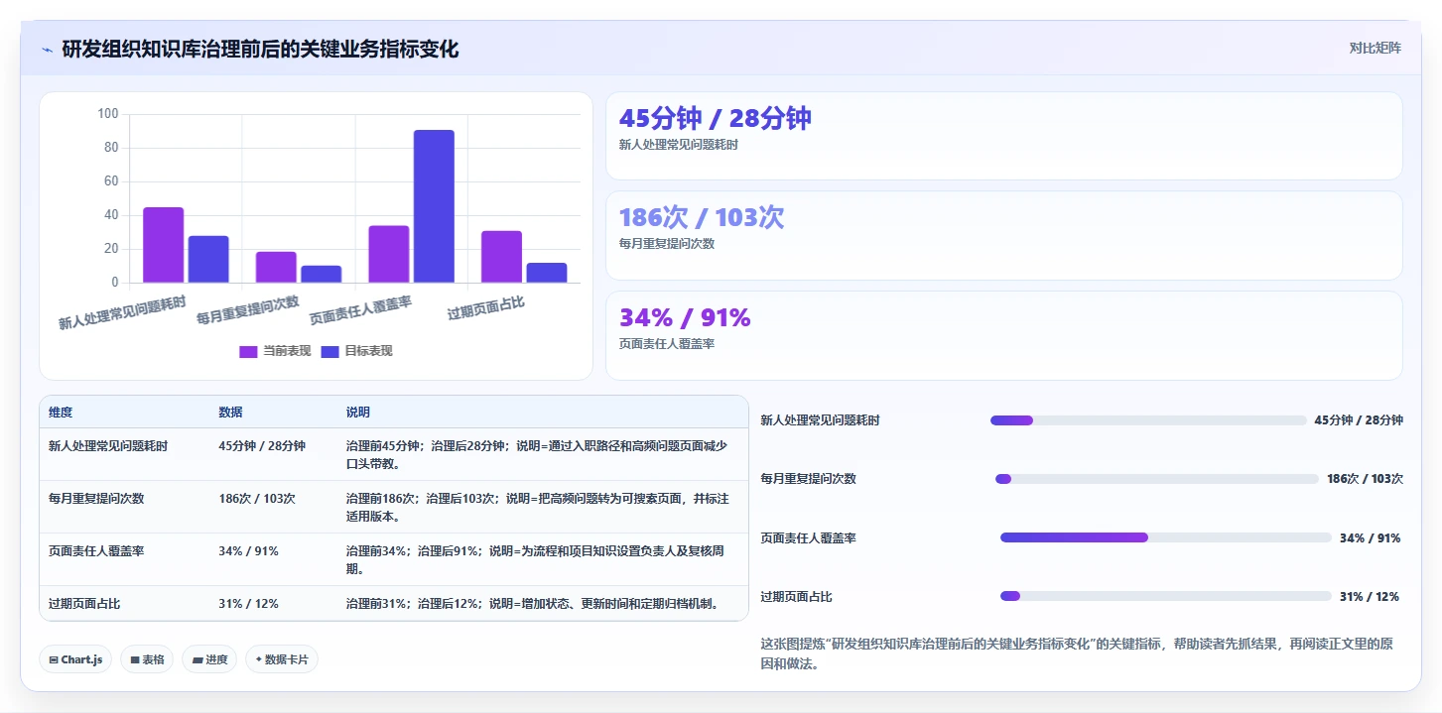
Task: Click the 进度 tag chip
Action: pos(209,659)
